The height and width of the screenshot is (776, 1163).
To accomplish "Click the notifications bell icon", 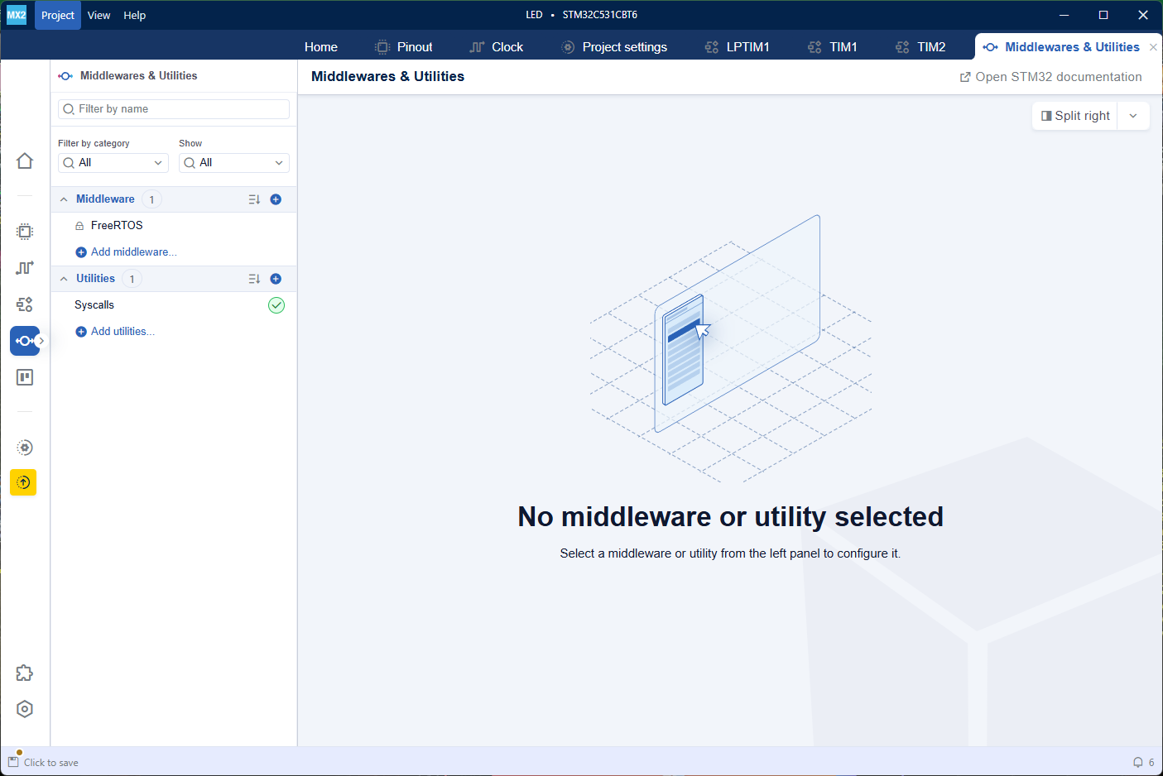I will pyautogui.click(x=1138, y=763).
